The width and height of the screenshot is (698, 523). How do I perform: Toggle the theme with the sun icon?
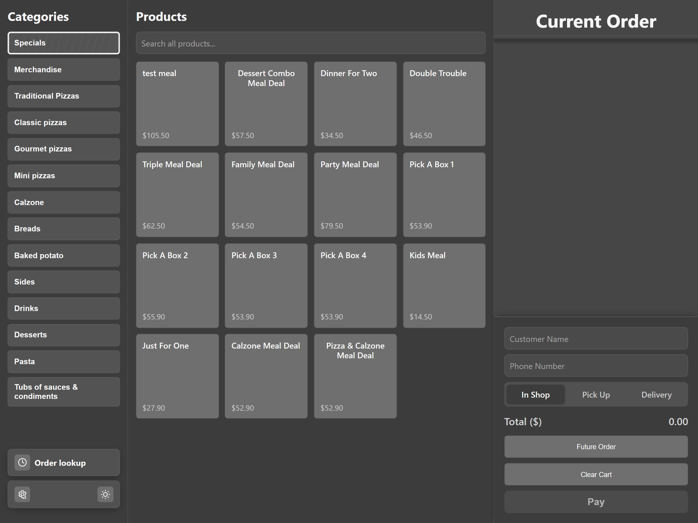tap(105, 494)
